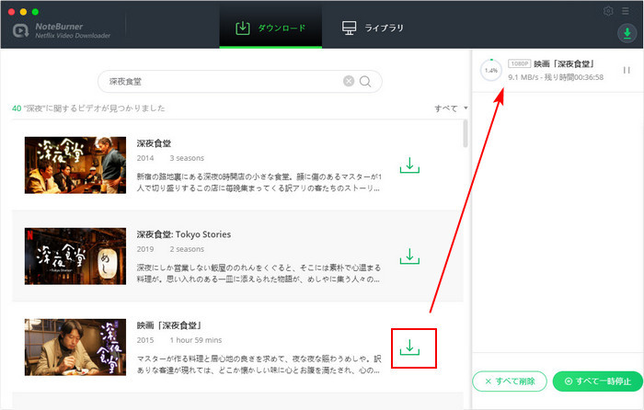Pause the 映画「深夜食堂」 download in queue

[627, 70]
